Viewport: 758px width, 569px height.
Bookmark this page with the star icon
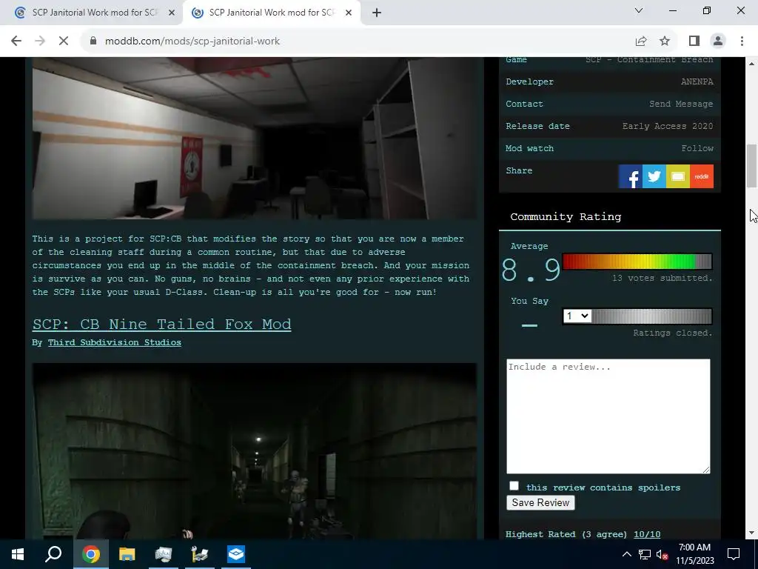pyautogui.click(x=665, y=41)
